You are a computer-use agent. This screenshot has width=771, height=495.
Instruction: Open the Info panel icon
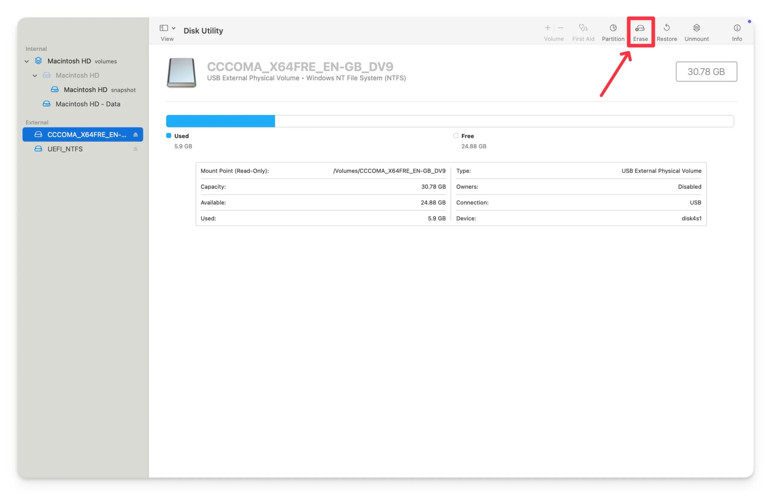pos(737,28)
